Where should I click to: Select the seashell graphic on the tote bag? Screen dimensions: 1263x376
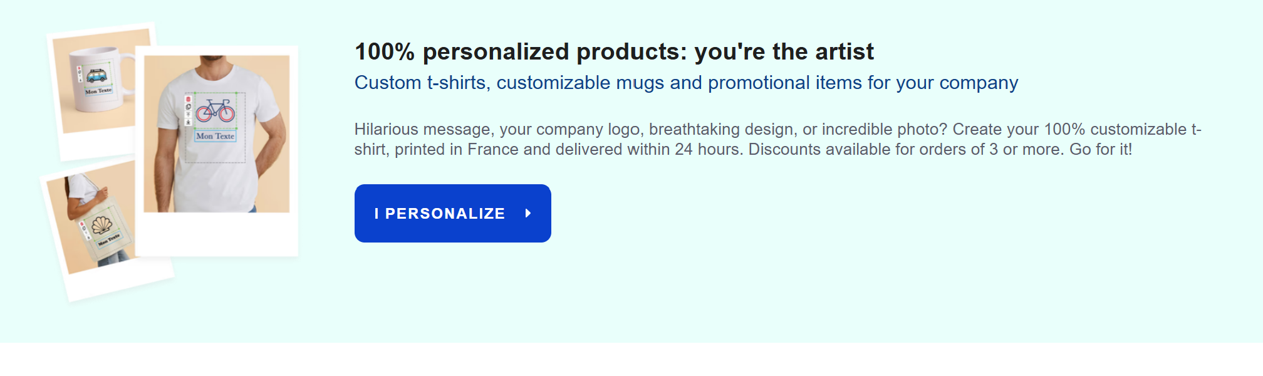[102, 224]
